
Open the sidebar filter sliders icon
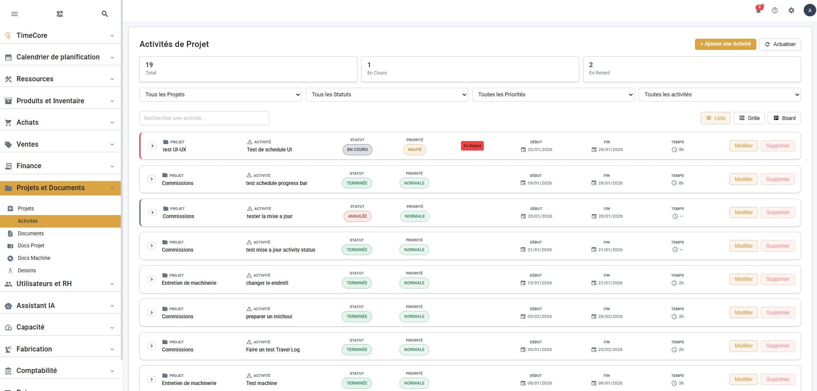[x=60, y=14]
